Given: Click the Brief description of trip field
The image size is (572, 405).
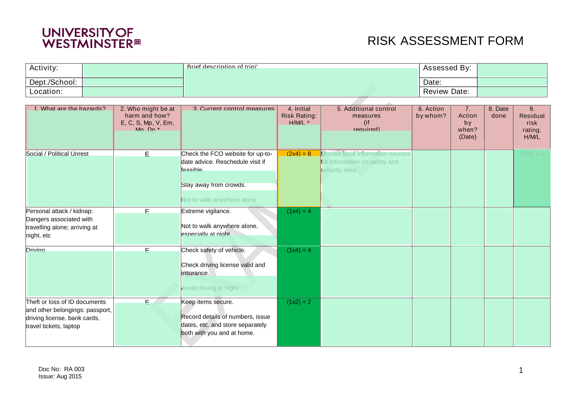Looking at the screenshot, I should click(301, 82).
